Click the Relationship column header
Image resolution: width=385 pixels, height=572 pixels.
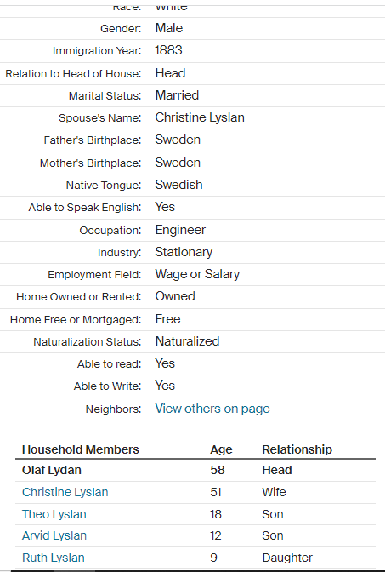[297, 449]
